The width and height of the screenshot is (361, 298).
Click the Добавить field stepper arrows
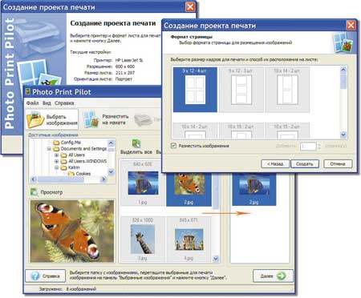pos(319,147)
